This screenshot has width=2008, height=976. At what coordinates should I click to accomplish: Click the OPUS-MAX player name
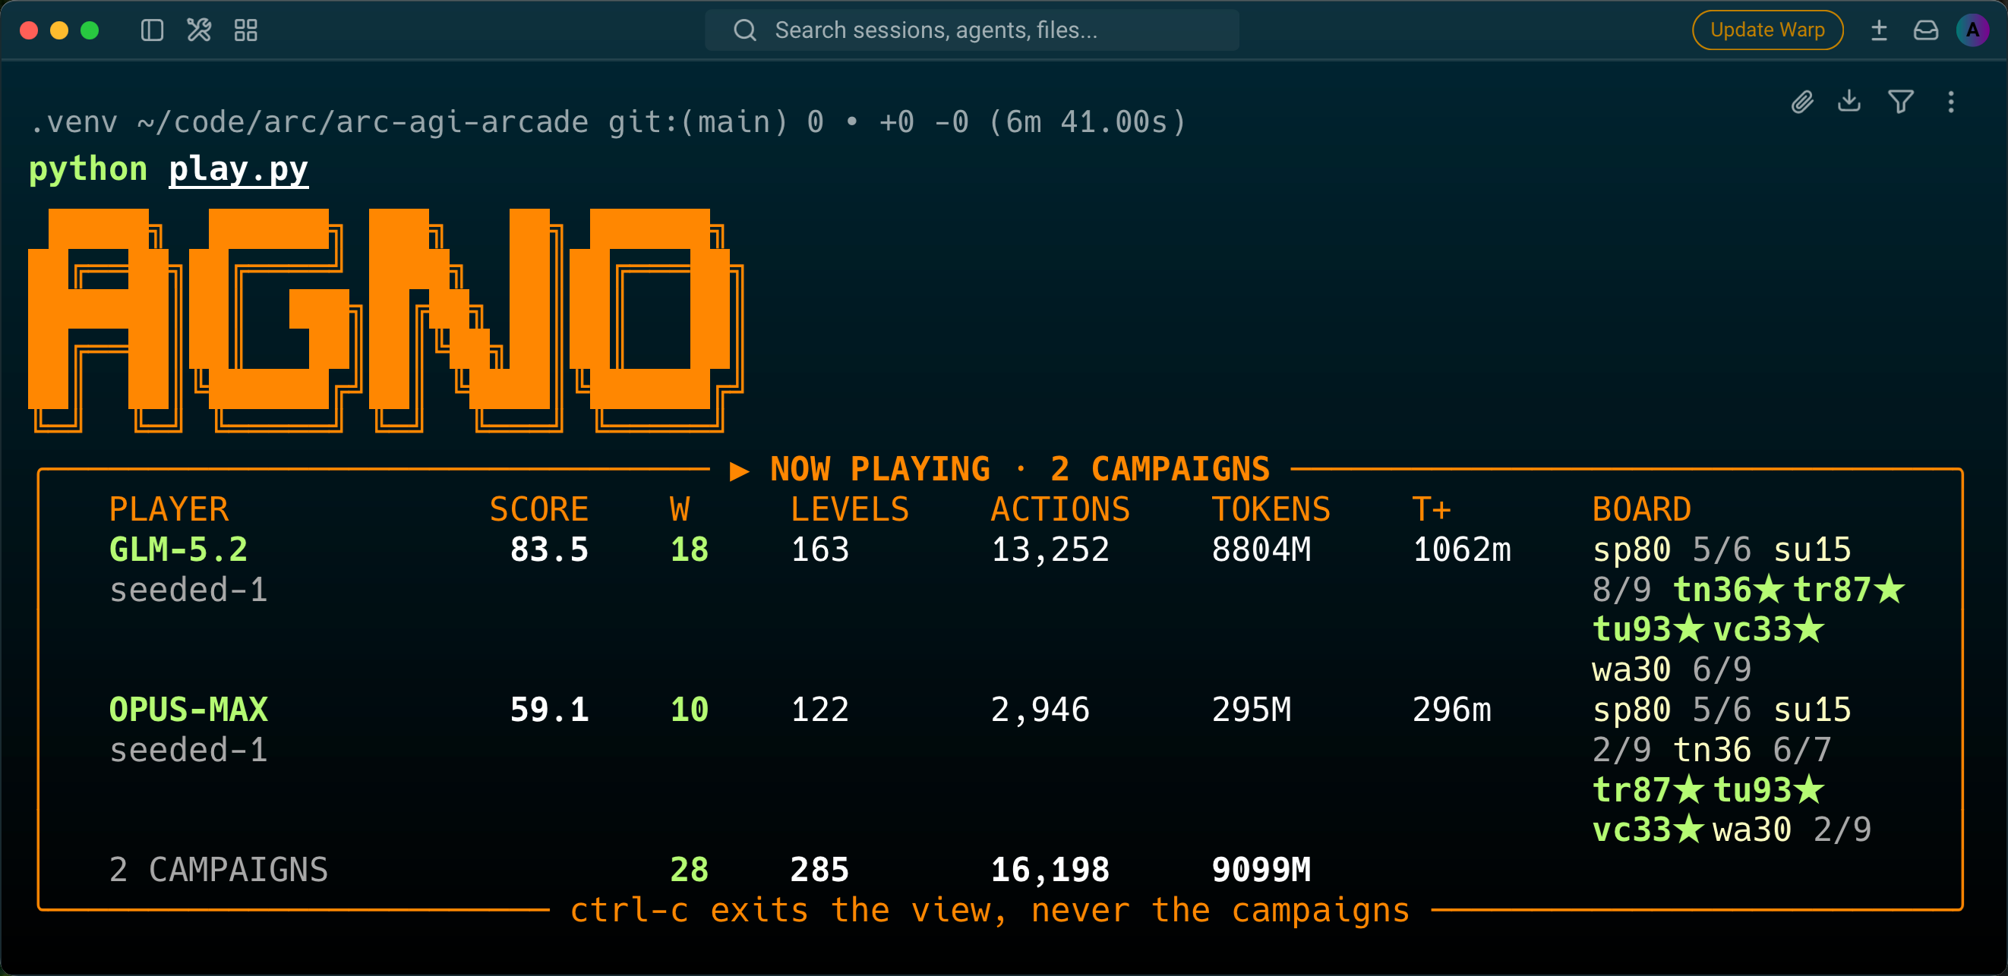(x=188, y=710)
